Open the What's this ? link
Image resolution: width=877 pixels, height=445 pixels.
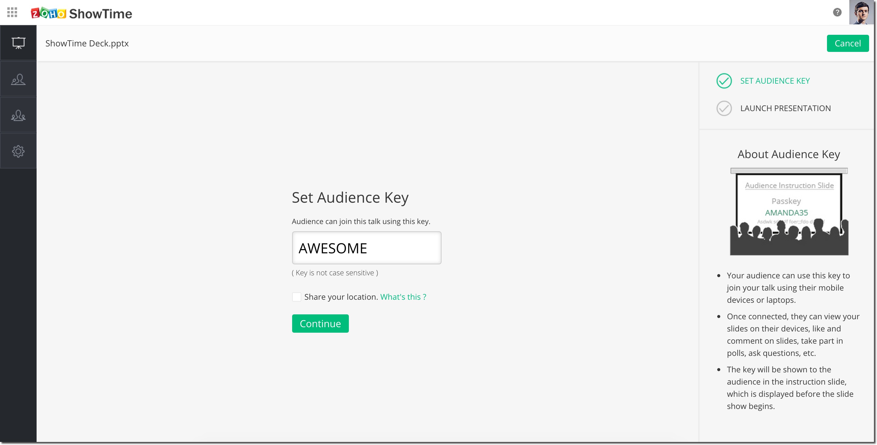pyautogui.click(x=403, y=297)
